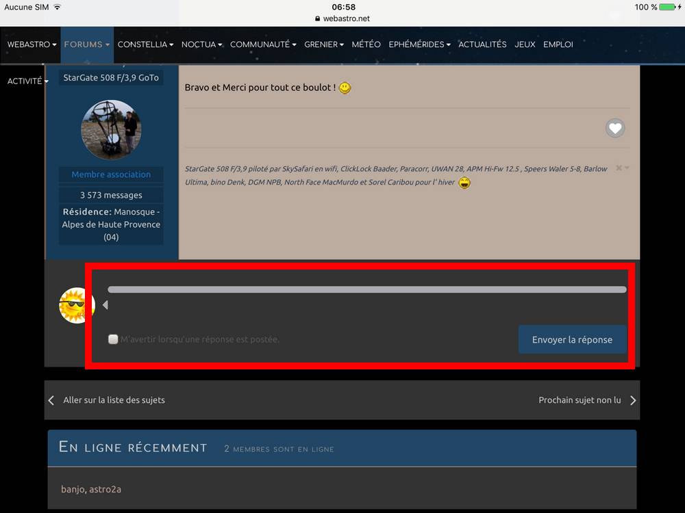Expand the NOCTUA menu

click(x=202, y=44)
